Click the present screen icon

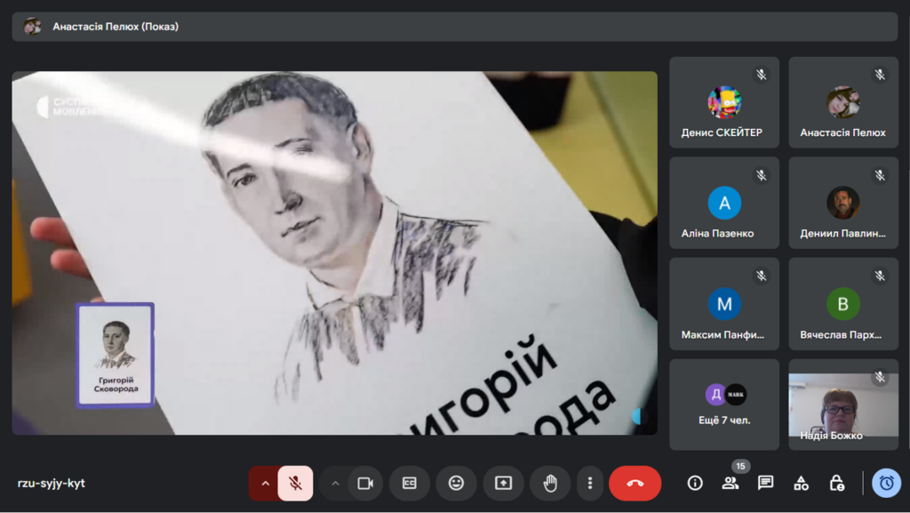(x=503, y=483)
